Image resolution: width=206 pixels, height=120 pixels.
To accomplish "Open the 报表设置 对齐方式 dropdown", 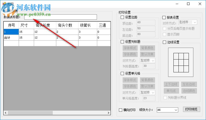I will (188, 22).
